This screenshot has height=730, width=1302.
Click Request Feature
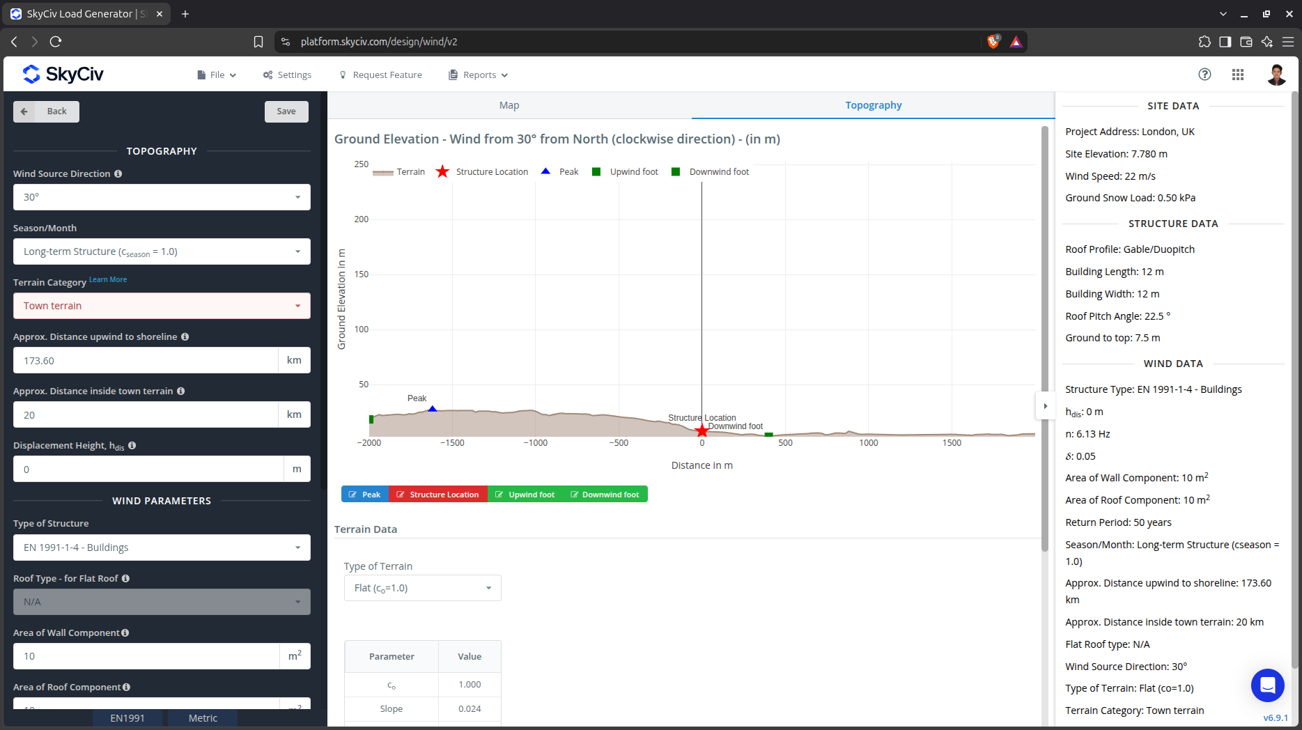pos(380,75)
